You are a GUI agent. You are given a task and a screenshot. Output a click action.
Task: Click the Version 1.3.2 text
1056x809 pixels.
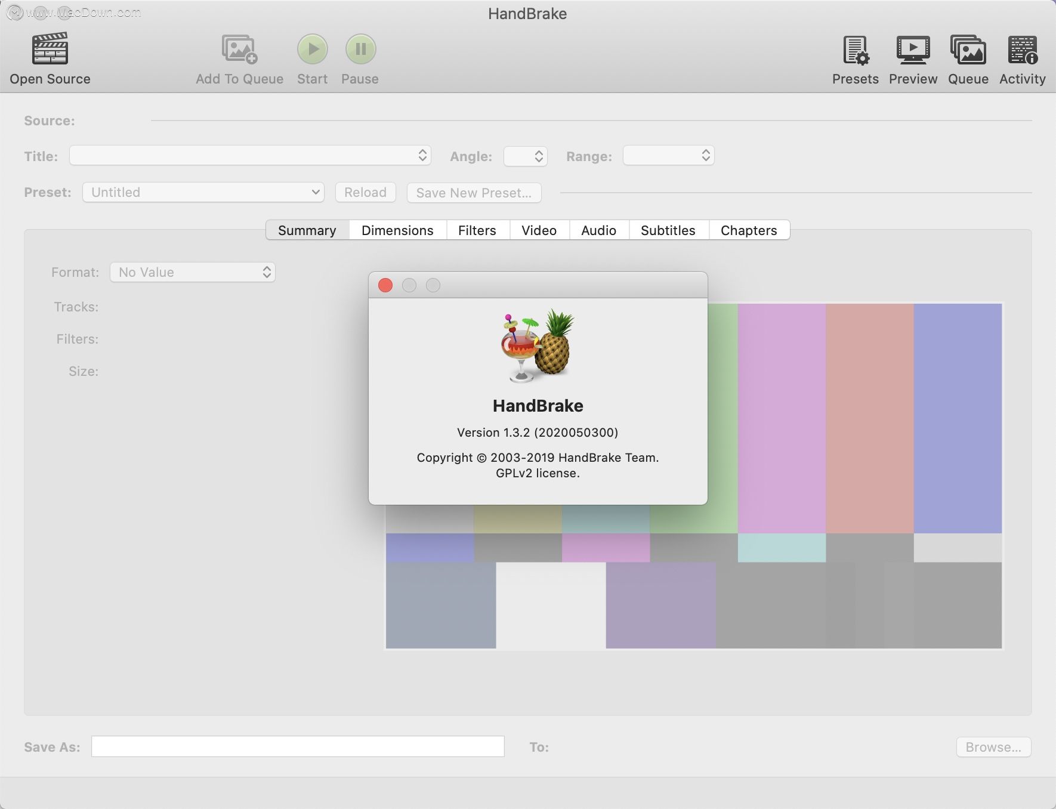click(x=538, y=433)
